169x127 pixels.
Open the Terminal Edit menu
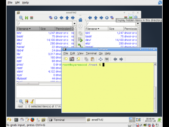(73, 53)
